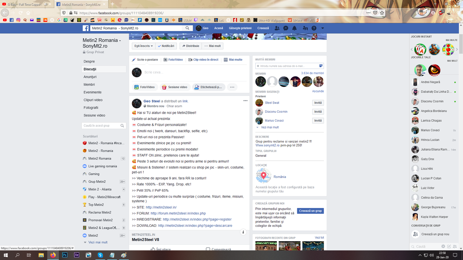The height and width of the screenshot is (260, 463).
Task: Click the Distribuie share button
Action: [191, 46]
